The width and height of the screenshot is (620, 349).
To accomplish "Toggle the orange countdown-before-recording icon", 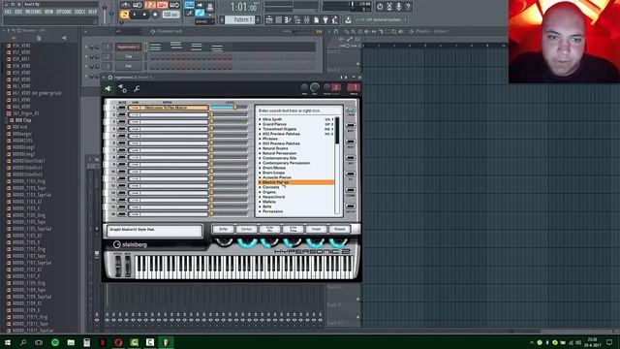I will point(150,5).
